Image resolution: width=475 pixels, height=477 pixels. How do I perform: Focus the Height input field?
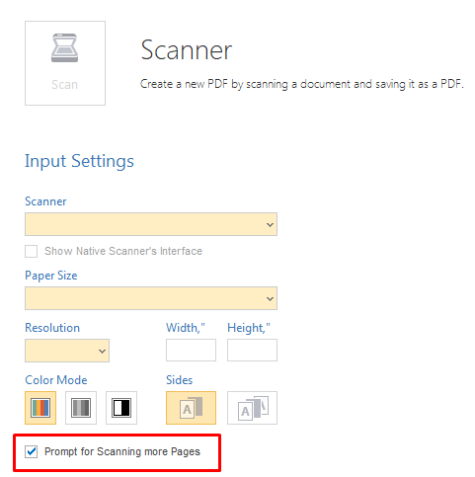(252, 350)
